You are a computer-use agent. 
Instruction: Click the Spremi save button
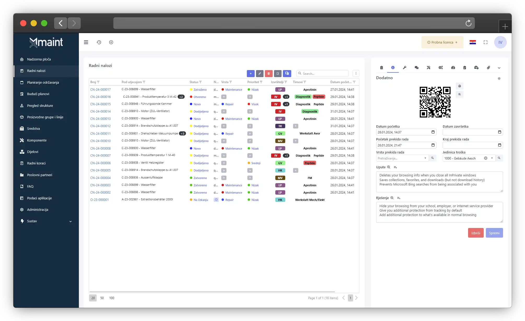[494, 233]
